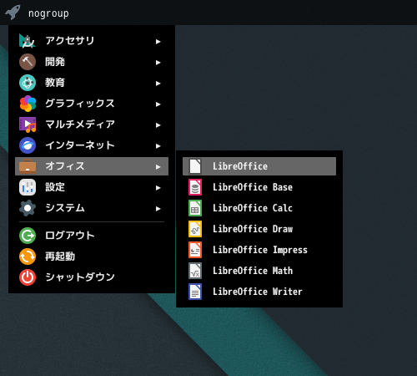
Task: Open the 教育 menu entry
Action: pos(92,83)
